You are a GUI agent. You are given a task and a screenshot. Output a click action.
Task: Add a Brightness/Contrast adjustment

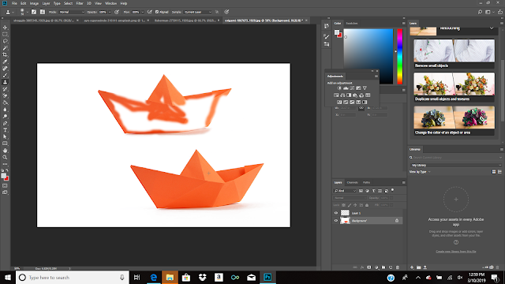(x=339, y=88)
